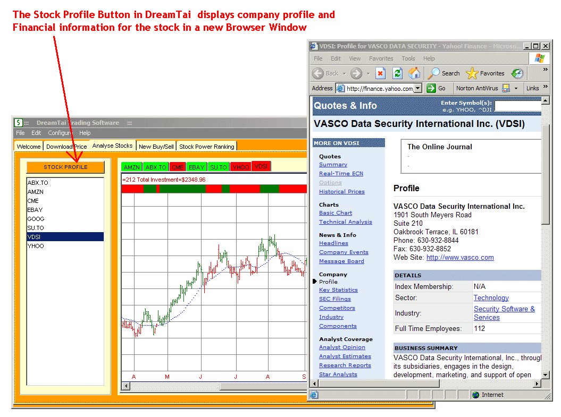Open the Real-Time ECN link
The width and height of the screenshot is (561, 417).
(x=341, y=174)
